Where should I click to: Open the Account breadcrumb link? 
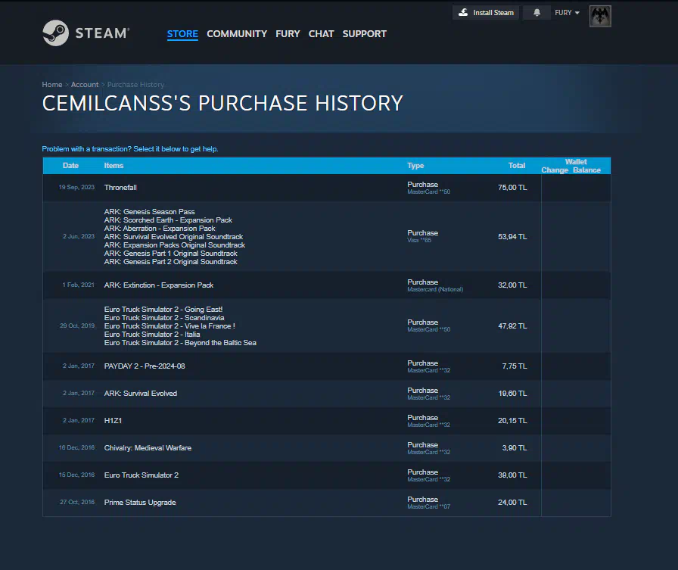coord(85,84)
